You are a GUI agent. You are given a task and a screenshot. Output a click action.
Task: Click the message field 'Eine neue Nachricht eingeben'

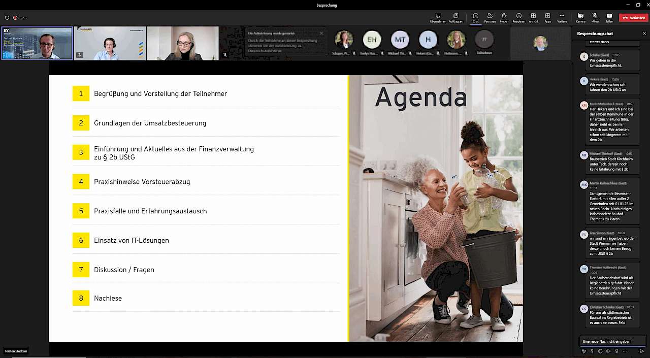(612, 341)
